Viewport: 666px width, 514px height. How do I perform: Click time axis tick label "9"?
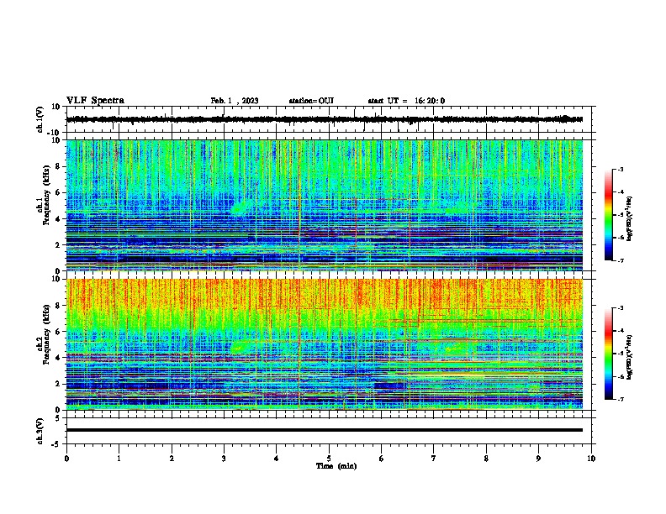pos(538,459)
